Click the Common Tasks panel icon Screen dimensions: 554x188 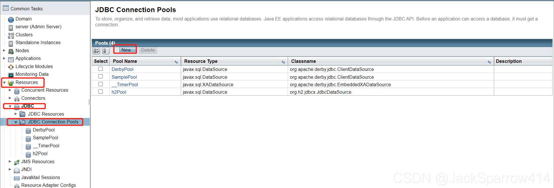coord(6,8)
